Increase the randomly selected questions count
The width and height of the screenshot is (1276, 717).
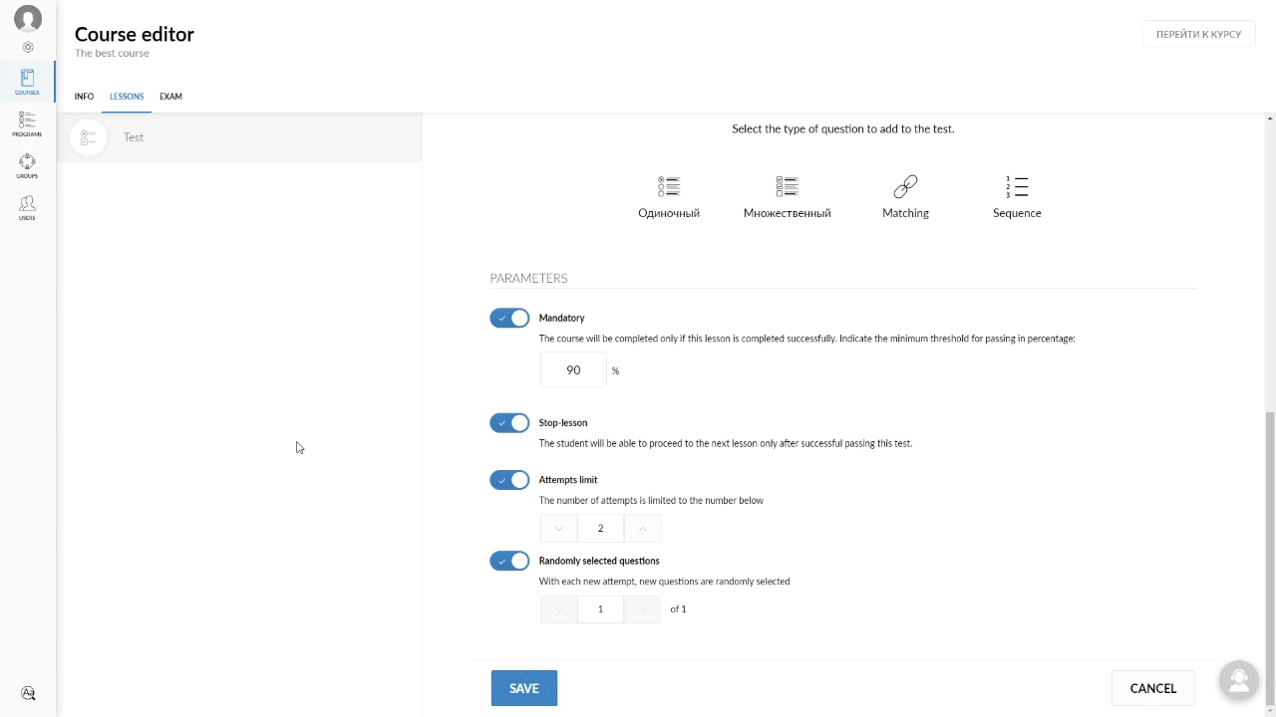642,609
